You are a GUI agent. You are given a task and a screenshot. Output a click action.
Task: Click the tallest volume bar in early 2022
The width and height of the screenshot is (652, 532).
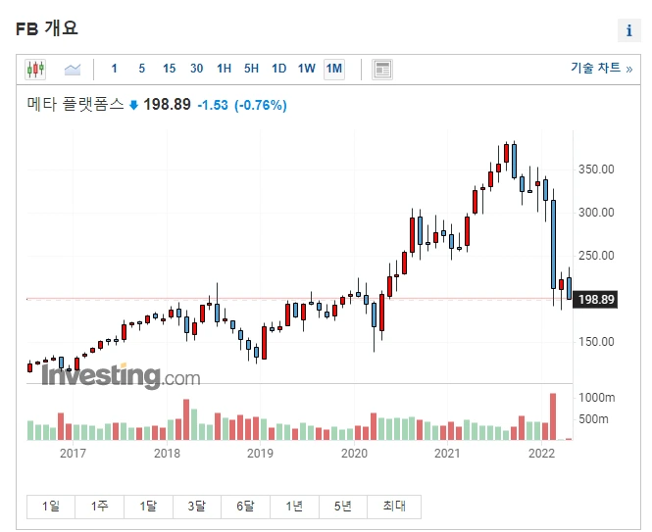tap(553, 416)
